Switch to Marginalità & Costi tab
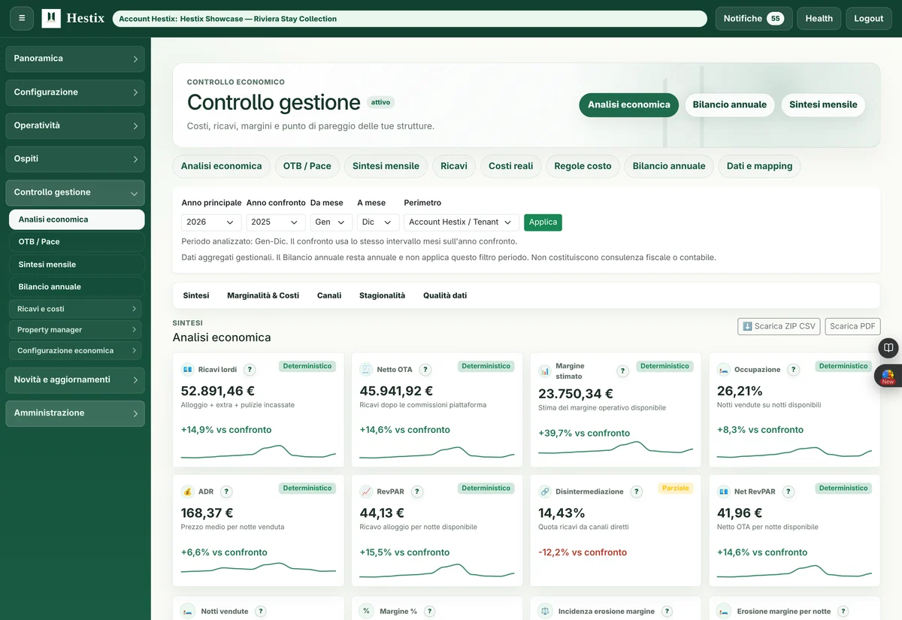The width and height of the screenshot is (902, 620). 263,295
